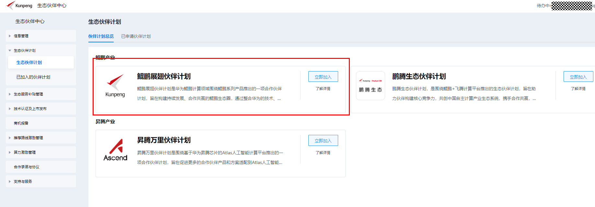Screen dimensions: 595x207
Task: Click 了解详情 for 鲲鹏展翅伙伴计划
Action: point(323,89)
